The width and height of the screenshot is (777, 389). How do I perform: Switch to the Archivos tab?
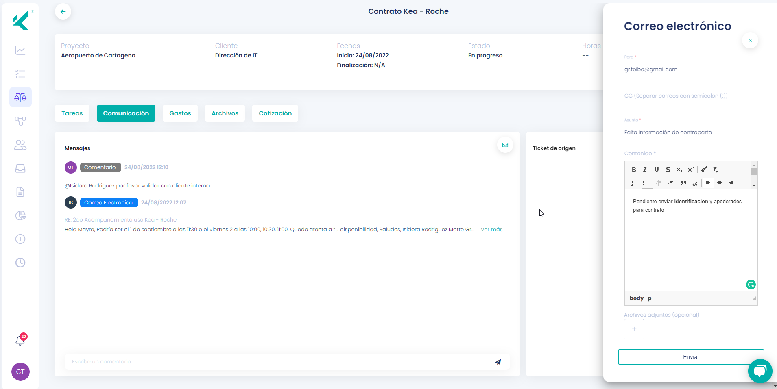click(225, 113)
